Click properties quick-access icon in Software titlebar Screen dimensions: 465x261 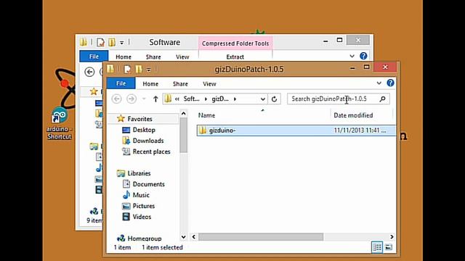tap(101, 42)
